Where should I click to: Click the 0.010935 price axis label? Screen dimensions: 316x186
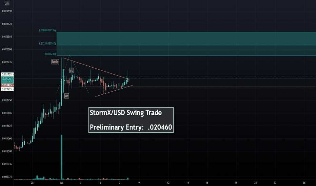7,164
